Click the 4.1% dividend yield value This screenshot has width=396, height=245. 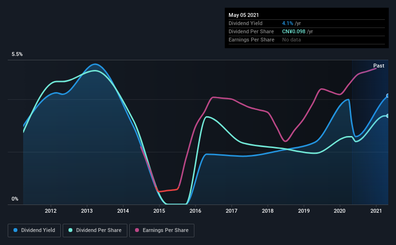click(287, 23)
